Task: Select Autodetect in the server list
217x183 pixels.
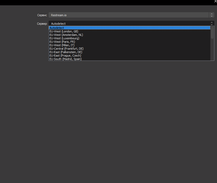Action: 57,28
